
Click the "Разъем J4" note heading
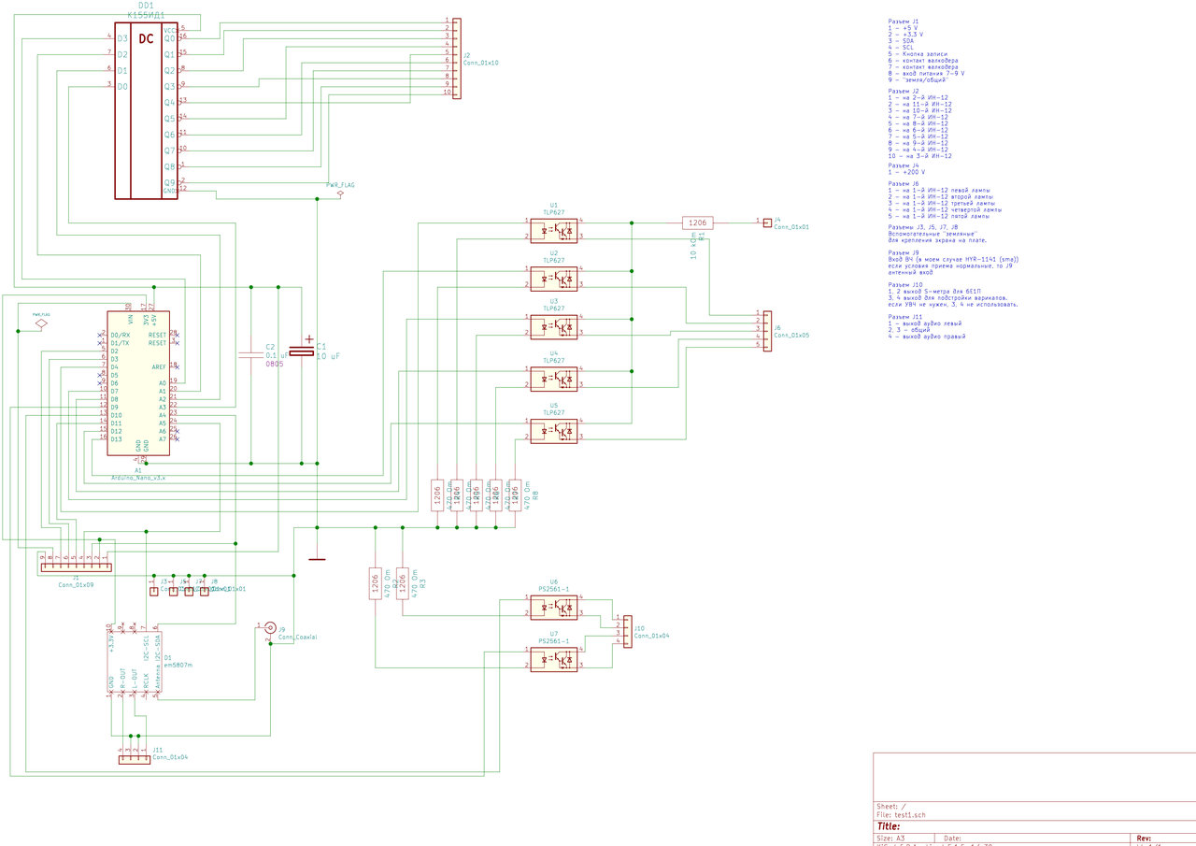pos(903,165)
